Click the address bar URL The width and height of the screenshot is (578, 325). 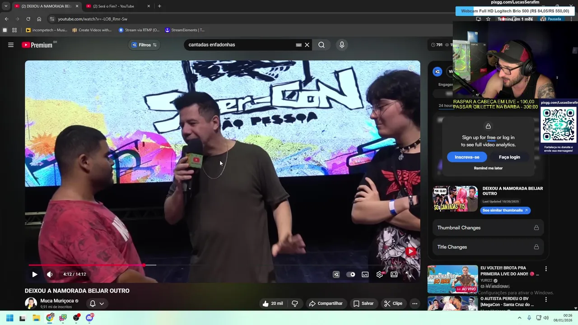coord(93,19)
